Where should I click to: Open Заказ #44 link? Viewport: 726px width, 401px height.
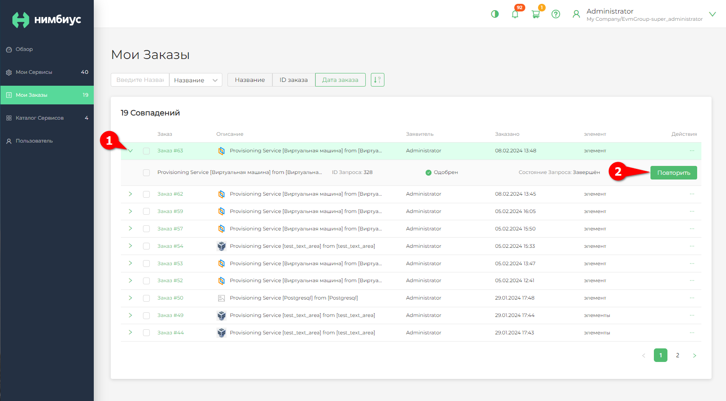[x=171, y=333]
